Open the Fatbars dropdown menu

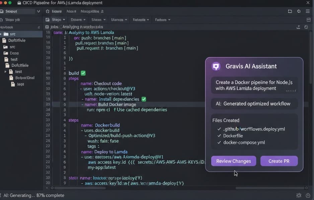[x=163, y=20]
